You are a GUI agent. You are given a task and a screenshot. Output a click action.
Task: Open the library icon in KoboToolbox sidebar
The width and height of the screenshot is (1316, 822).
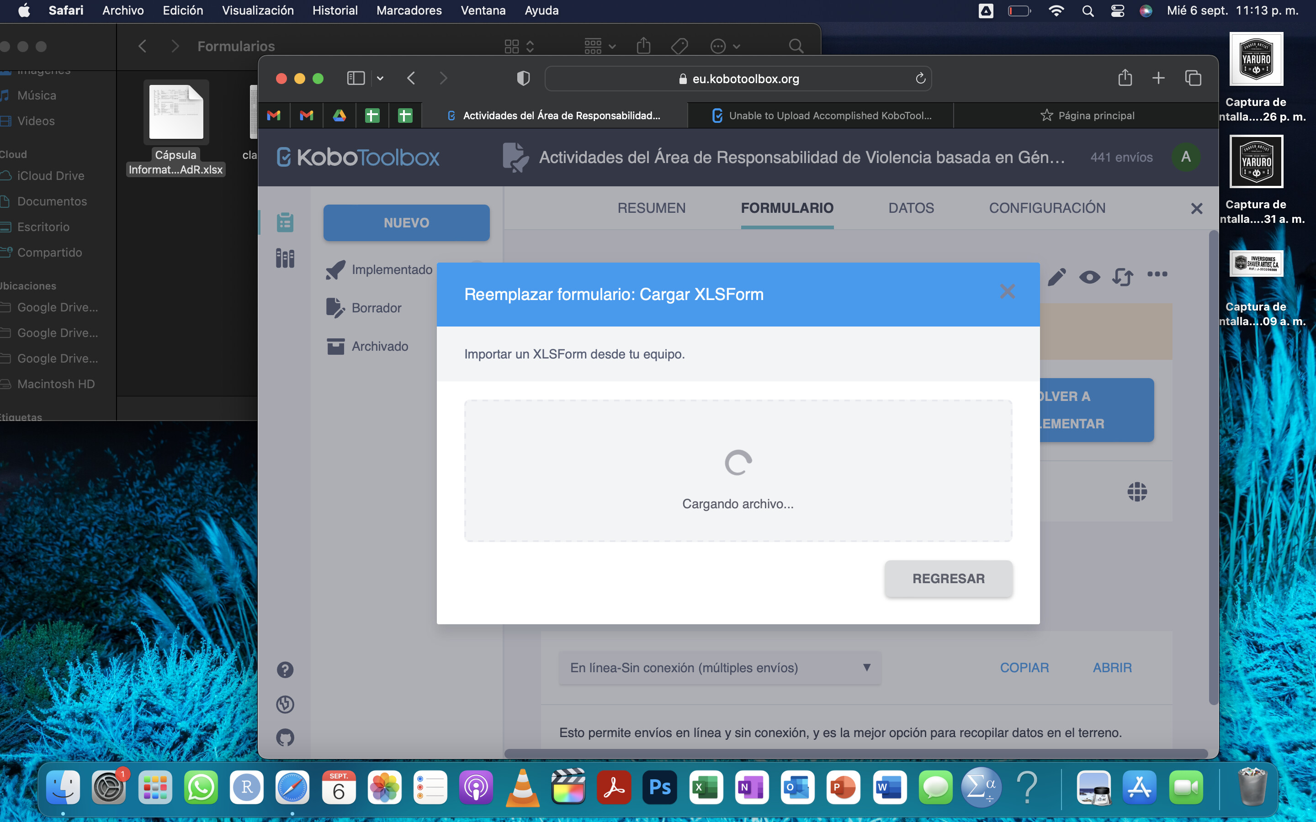pos(286,258)
